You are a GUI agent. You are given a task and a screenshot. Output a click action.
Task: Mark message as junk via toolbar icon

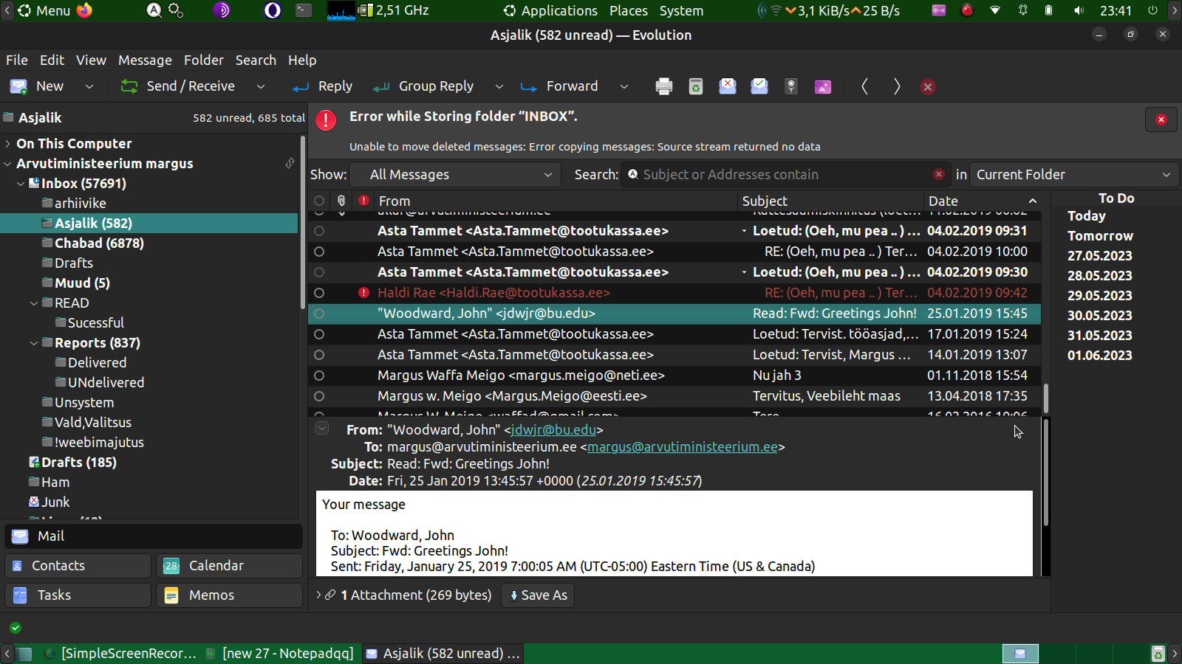727,86
